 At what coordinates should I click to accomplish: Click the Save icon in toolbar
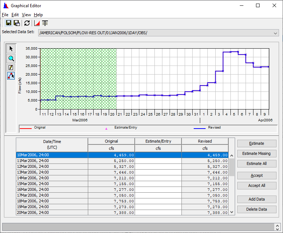9,23
